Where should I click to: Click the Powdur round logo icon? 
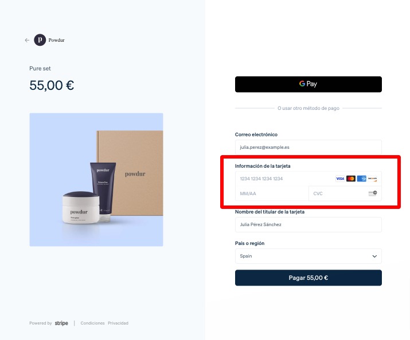click(x=40, y=40)
